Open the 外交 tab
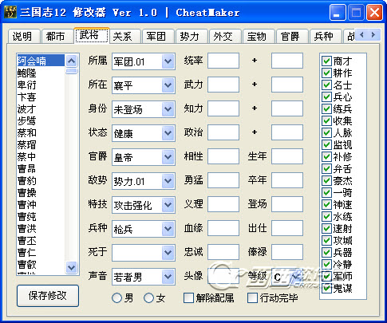The width and height of the screenshot is (387, 323). [x=224, y=36]
